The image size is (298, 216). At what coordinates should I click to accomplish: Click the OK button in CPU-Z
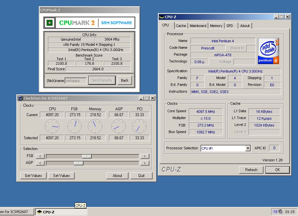click(277, 170)
